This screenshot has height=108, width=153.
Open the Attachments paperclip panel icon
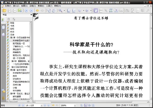[x=3, y=98]
